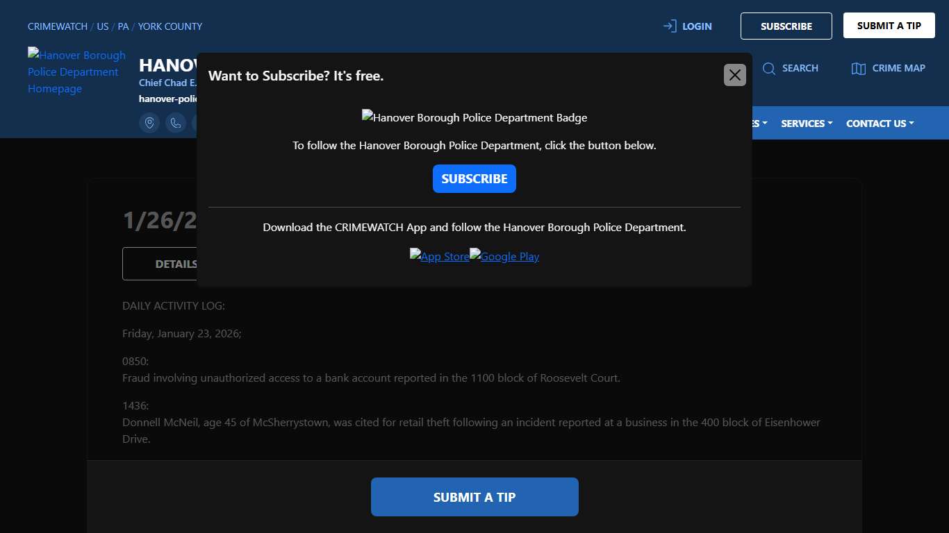Click Subscribe button in top header
The image size is (949, 533).
point(786,26)
